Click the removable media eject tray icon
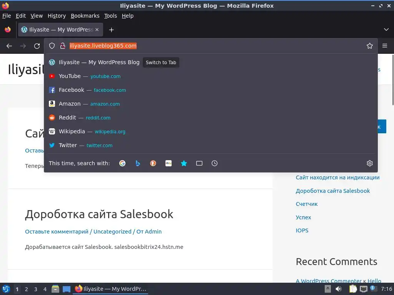Viewport: 394px width, 295px height. [x=328, y=289]
